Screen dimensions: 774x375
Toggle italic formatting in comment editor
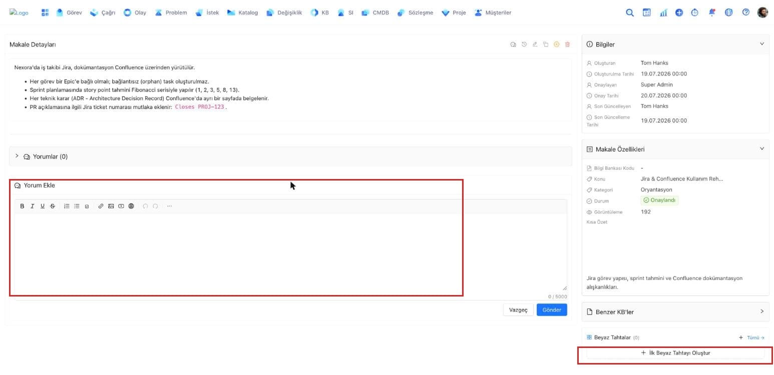point(32,206)
